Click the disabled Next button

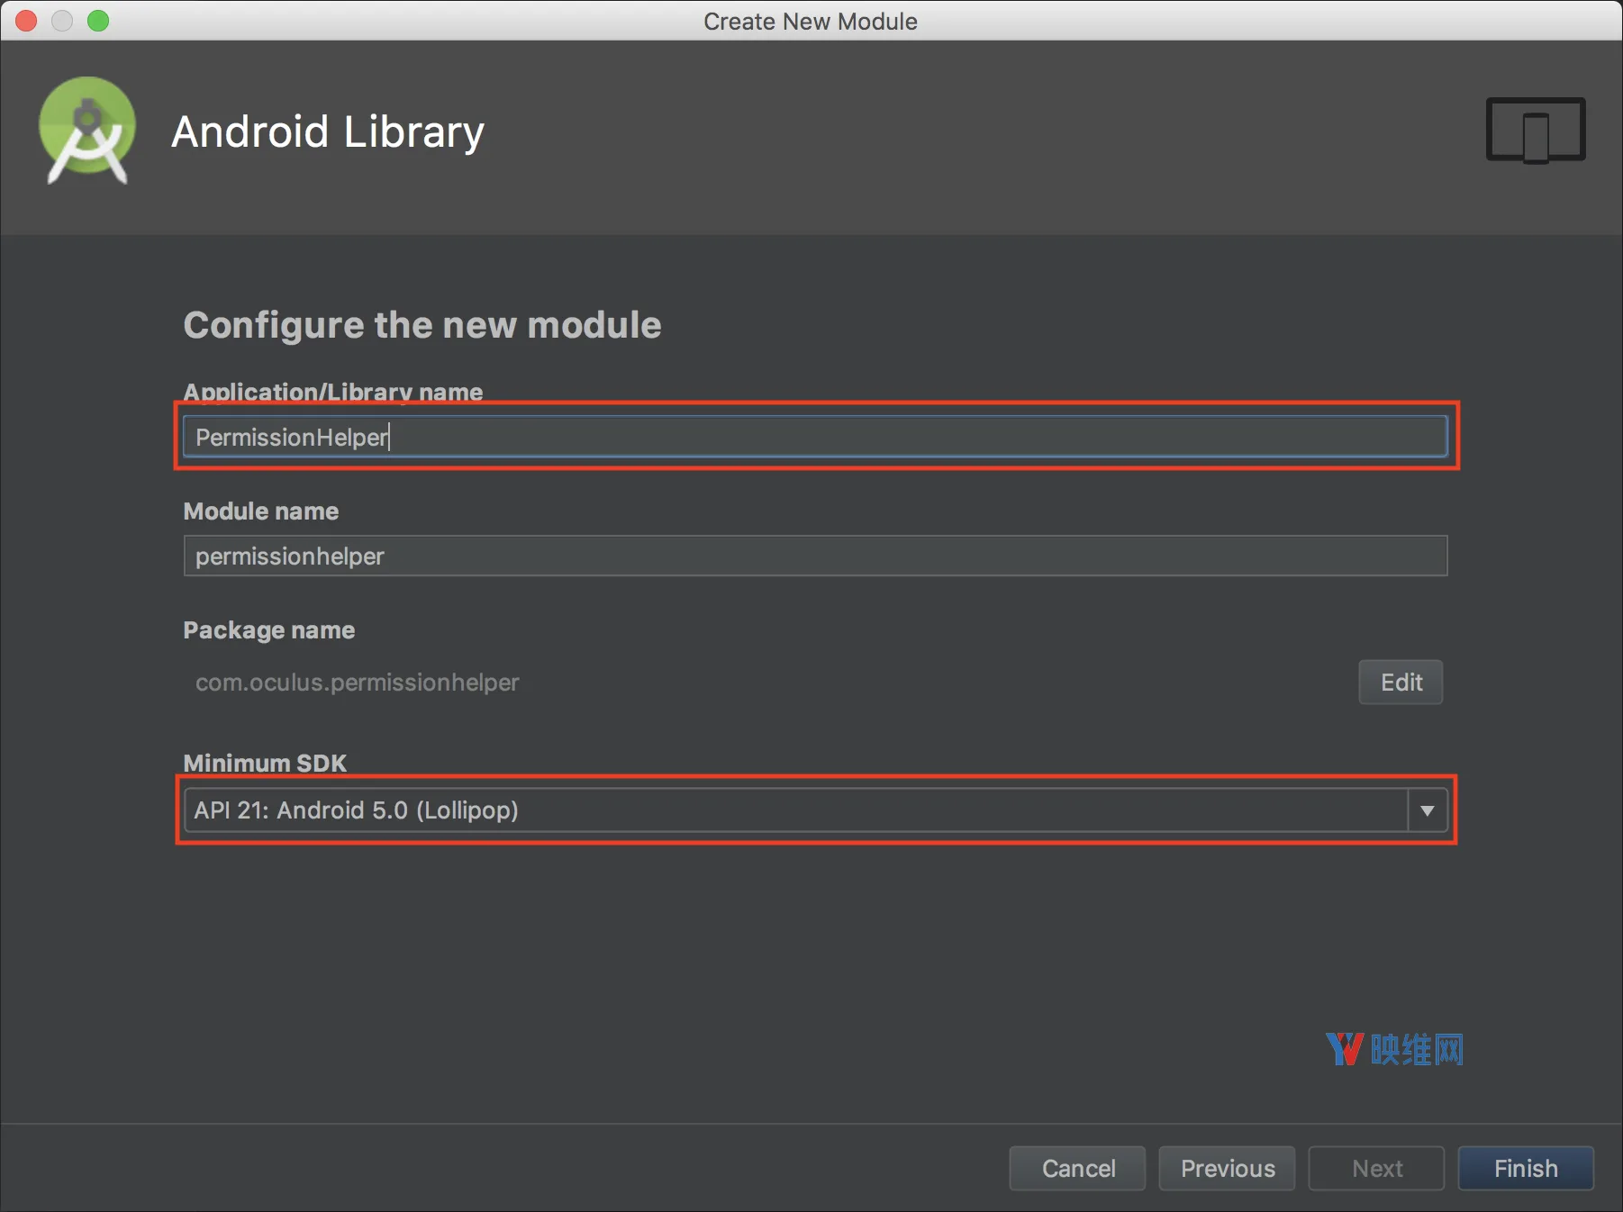[1376, 1168]
